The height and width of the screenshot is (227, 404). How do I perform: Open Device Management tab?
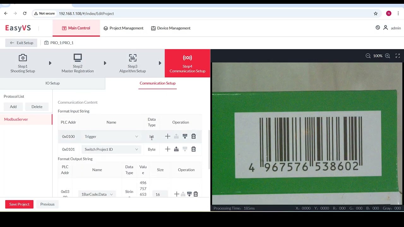click(171, 28)
